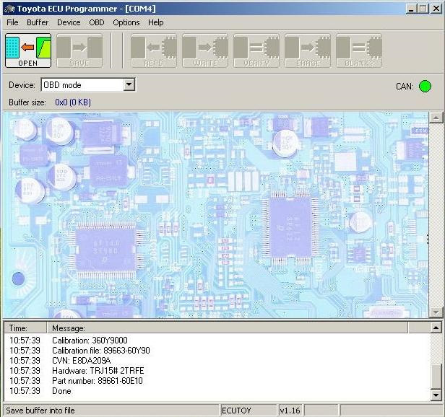
Task: Open the Buffer menu
Action: (38, 22)
